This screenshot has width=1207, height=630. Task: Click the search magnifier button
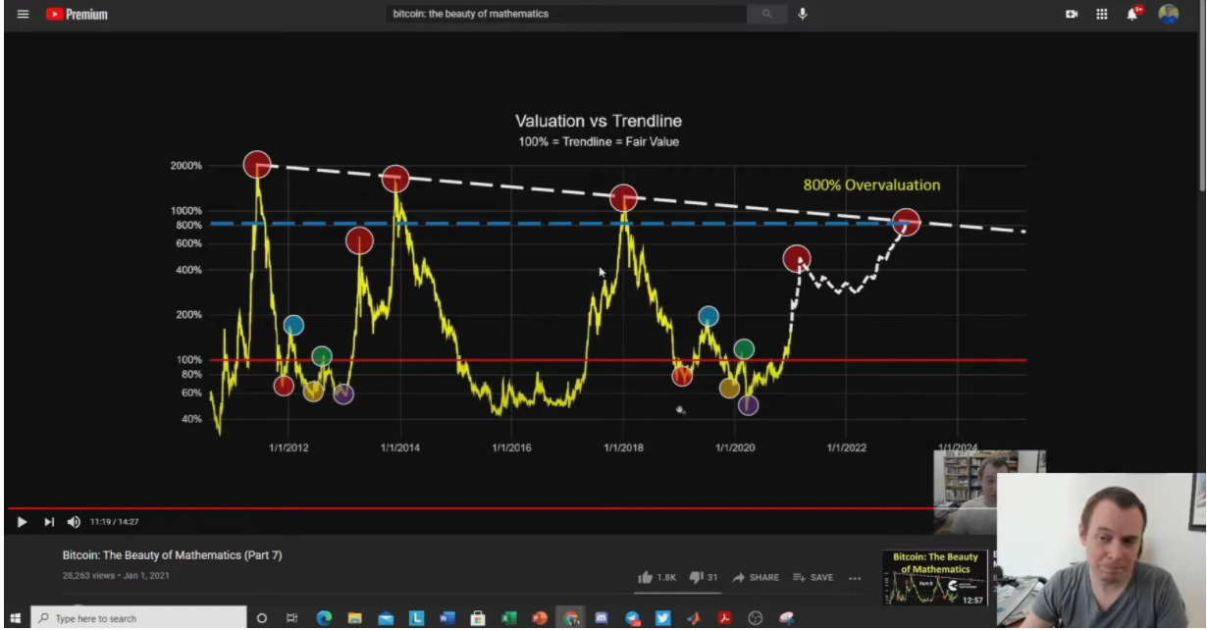click(x=766, y=14)
